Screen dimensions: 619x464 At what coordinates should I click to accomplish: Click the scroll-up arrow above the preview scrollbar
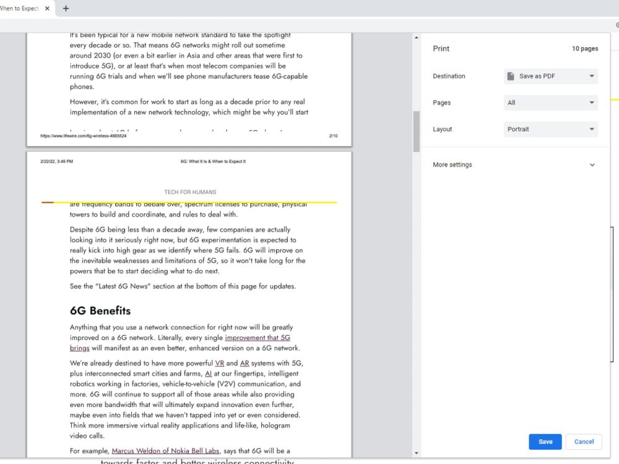click(417, 37)
